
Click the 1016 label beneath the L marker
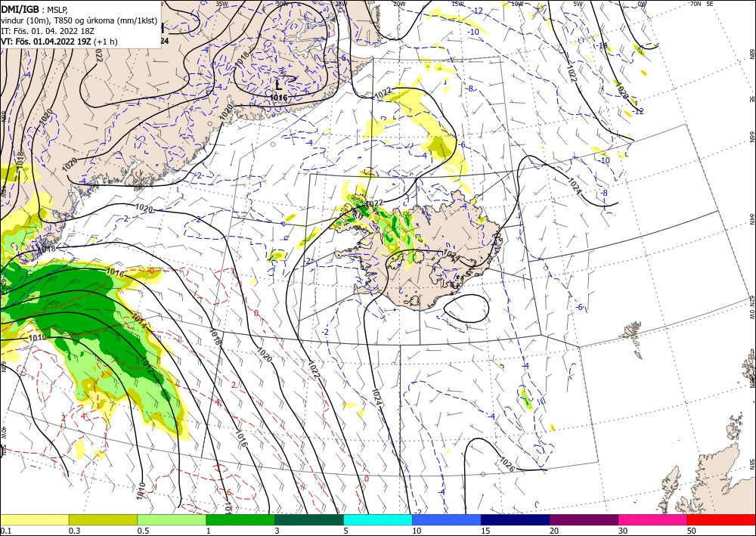[x=278, y=98]
